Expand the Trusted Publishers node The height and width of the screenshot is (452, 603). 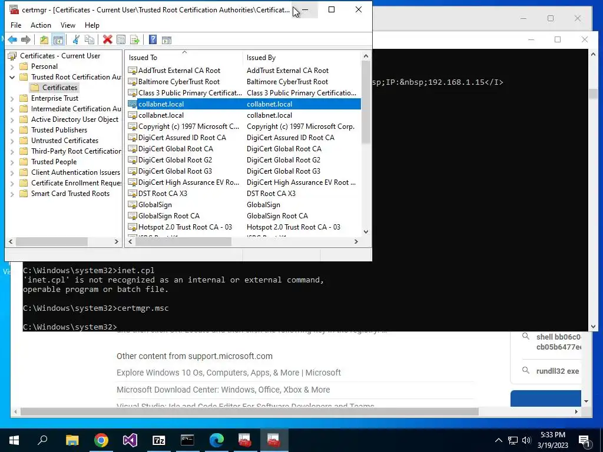[12, 130]
